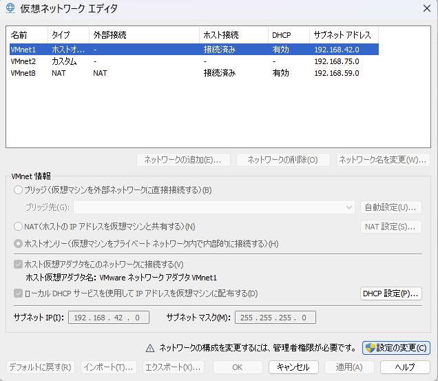The image size is (438, 381).
Task: Toggle ホスト仮想アダプタをこのネットワークに接続する checkbox
Action: click(x=18, y=264)
